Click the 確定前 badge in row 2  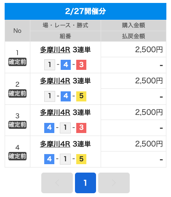tap(17, 93)
